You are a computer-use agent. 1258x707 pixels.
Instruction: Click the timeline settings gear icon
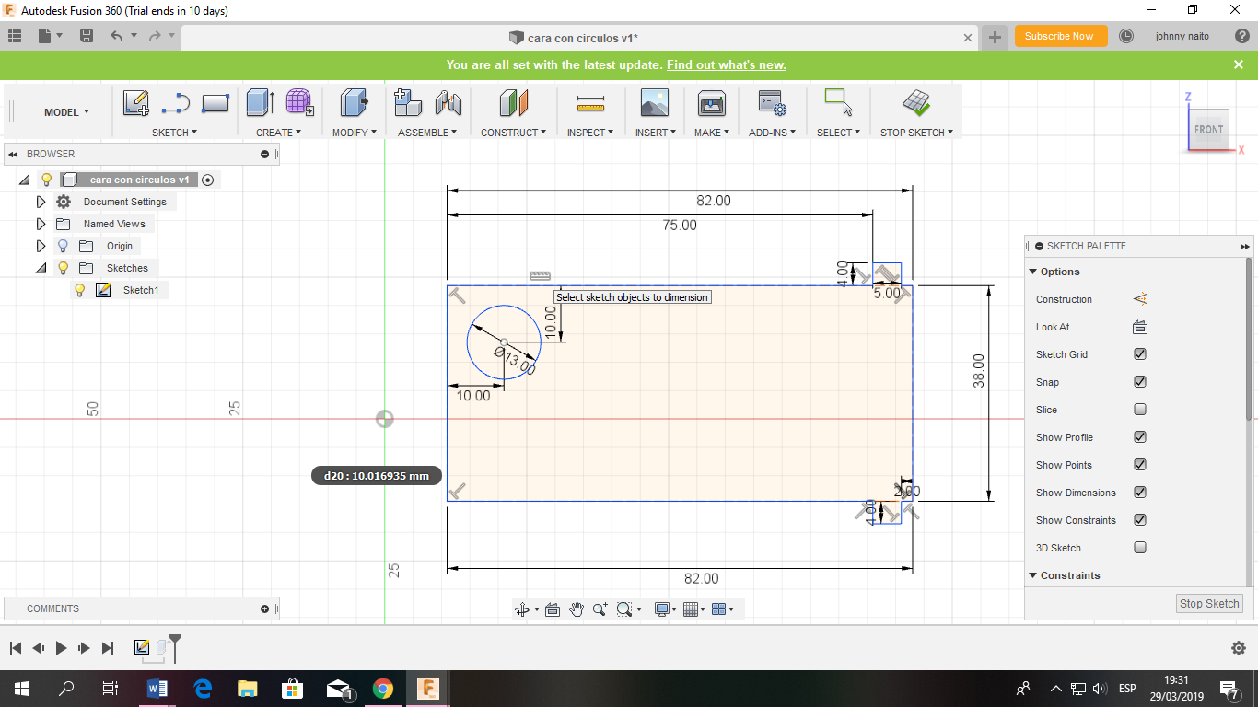(1239, 648)
